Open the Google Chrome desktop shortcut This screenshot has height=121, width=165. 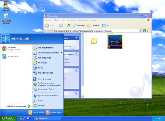[x=6, y=6]
